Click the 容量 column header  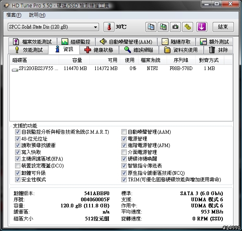pos(74,60)
